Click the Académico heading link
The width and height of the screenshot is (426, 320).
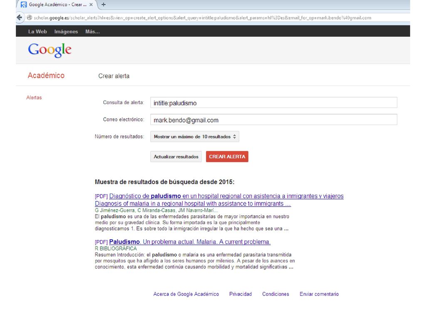(x=46, y=75)
